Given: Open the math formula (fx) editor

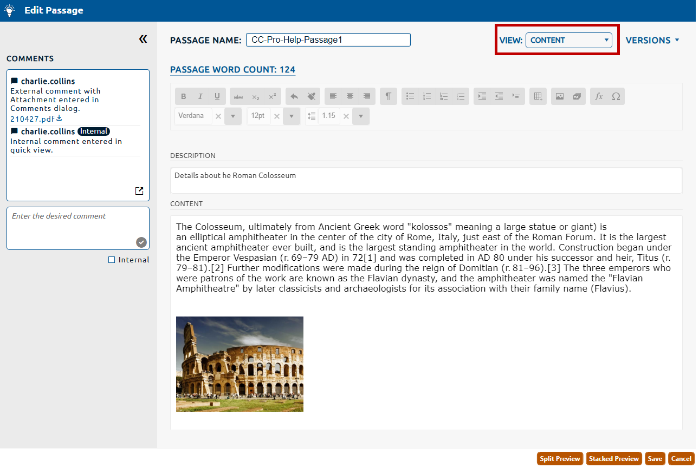Looking at the screenshot, I should [x=599, y=96].
